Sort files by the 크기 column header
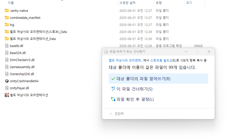Viewport: 247px width, 139px height. (x=189, y=3)
